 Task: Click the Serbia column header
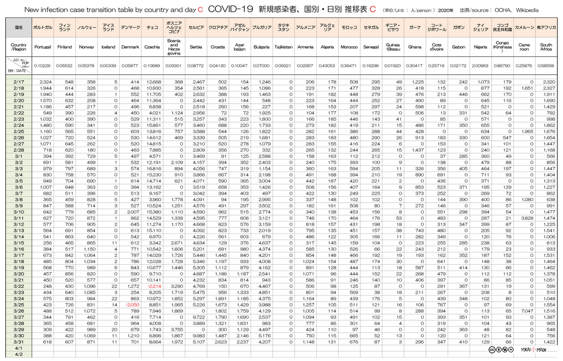[x=196, y=47]
